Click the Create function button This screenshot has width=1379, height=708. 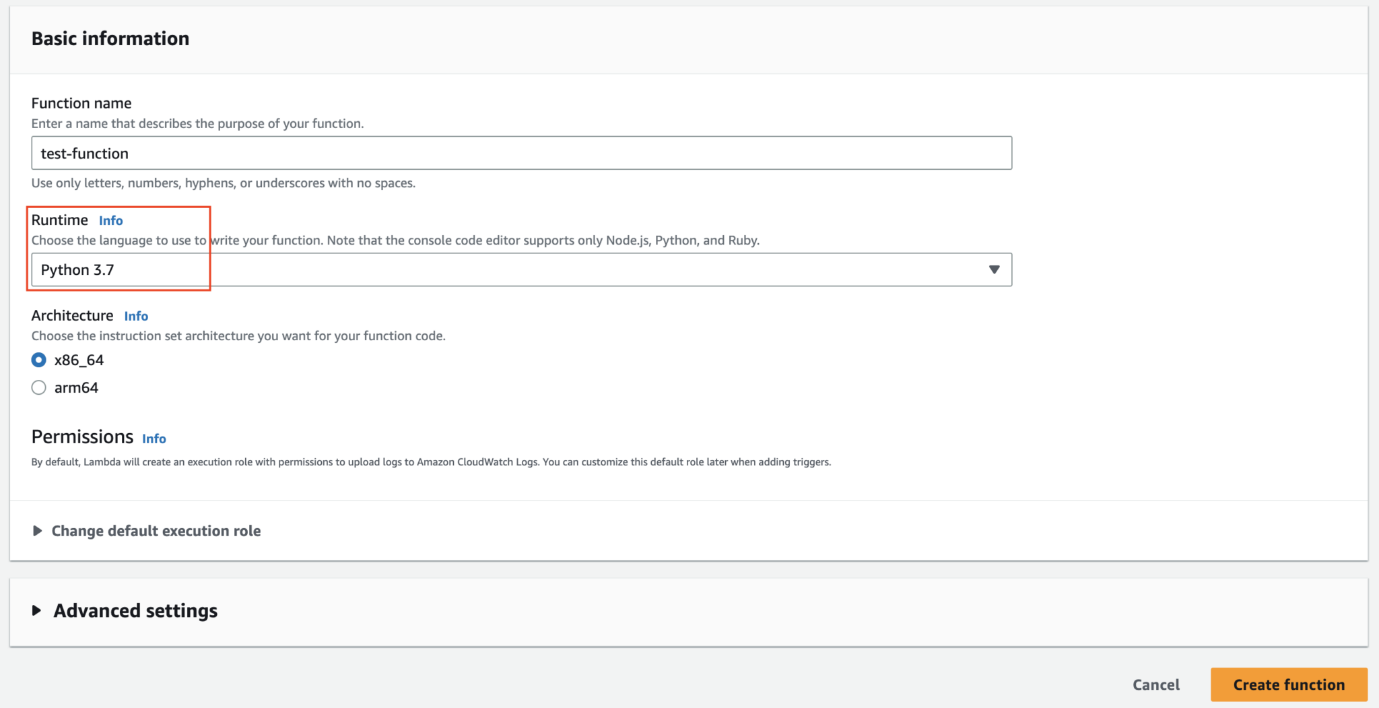(1288, 684)
